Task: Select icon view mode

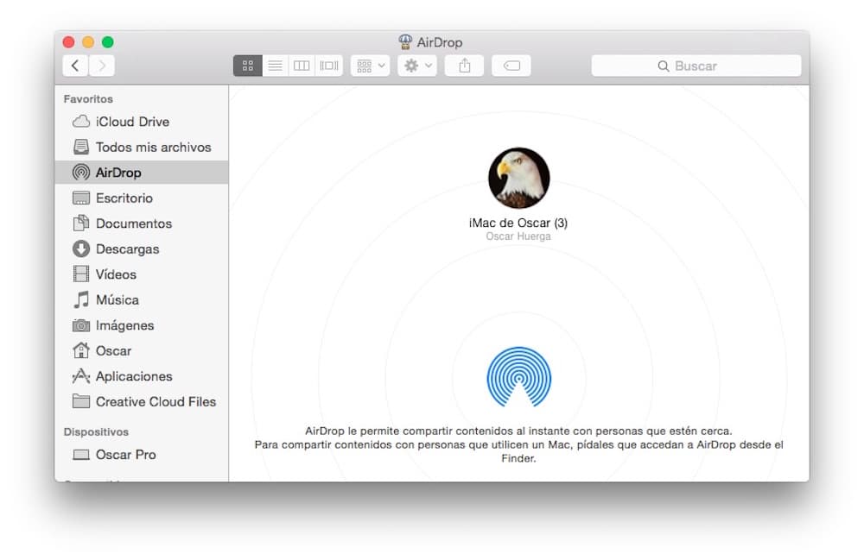Action: click(247, 65)
